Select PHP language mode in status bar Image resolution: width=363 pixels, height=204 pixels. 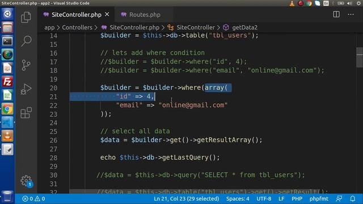point(297,199)
